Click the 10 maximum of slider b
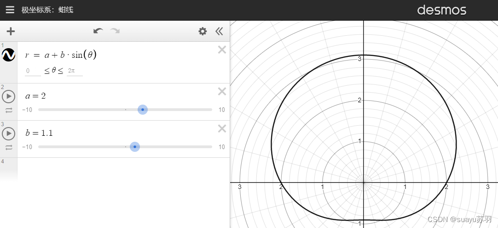 pos(222,147)
